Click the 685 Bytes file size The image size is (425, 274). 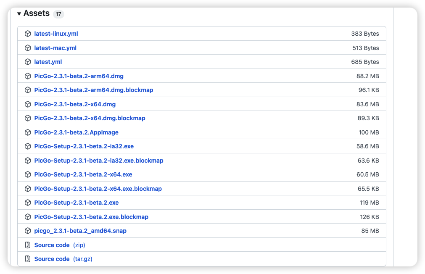click(365, 62)
